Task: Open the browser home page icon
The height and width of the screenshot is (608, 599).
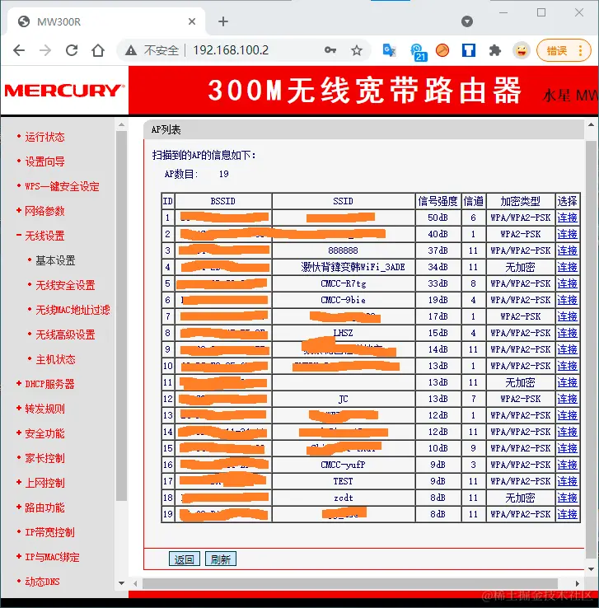Action: pyautogui.click(x=98, y=50)
